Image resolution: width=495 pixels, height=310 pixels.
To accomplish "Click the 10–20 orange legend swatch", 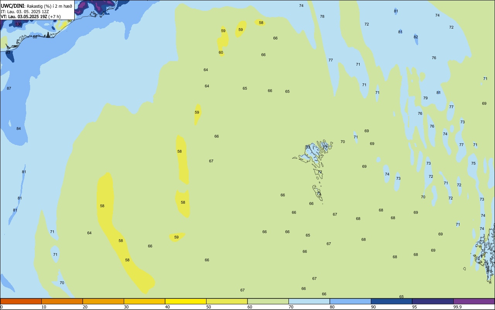I will [62, 301].
